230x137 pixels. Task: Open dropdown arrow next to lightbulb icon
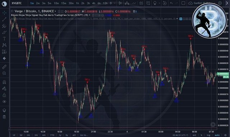[x=159, y=3]
